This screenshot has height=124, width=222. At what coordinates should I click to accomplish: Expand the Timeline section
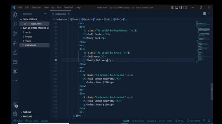pyautogui.click(x=27, y=116)
